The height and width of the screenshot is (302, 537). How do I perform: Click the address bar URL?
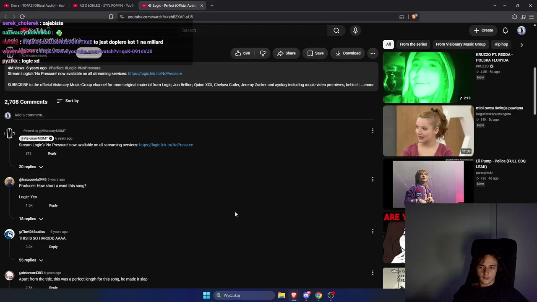160,17
